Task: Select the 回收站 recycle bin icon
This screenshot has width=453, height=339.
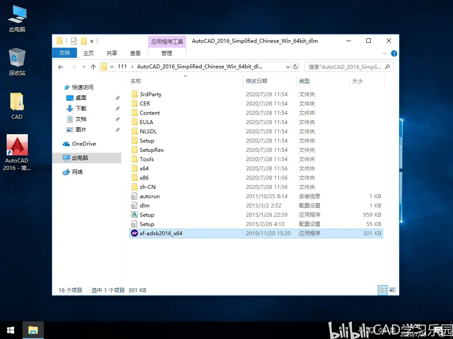Action: 17,62
